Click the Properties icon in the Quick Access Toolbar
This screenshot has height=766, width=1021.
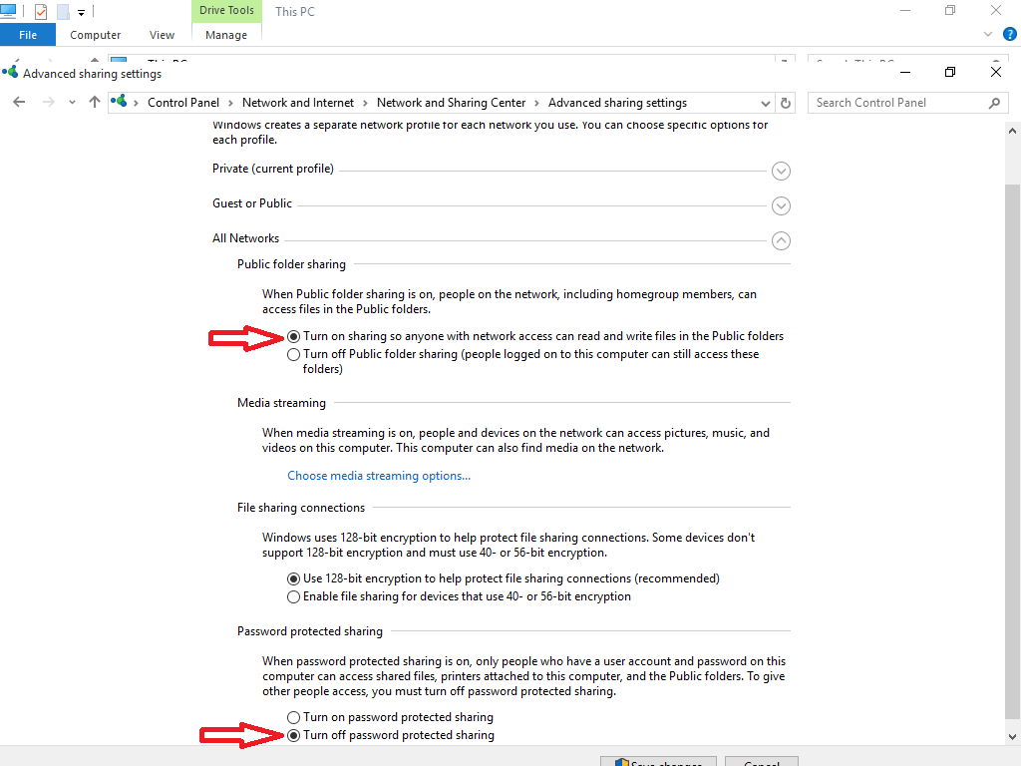40,10
